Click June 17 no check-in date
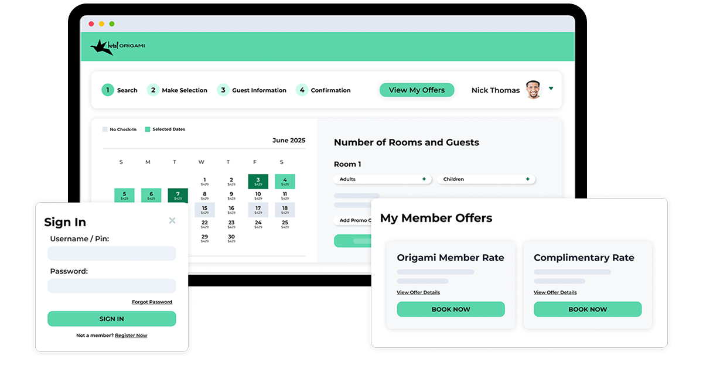 pos(258,210)
